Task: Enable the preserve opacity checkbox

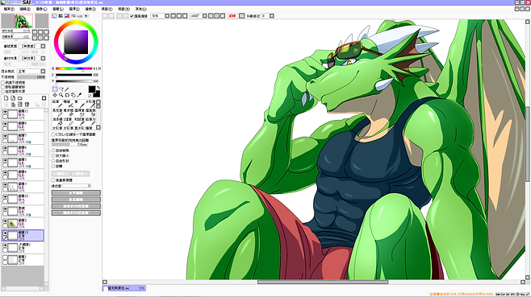Action: 2,82
